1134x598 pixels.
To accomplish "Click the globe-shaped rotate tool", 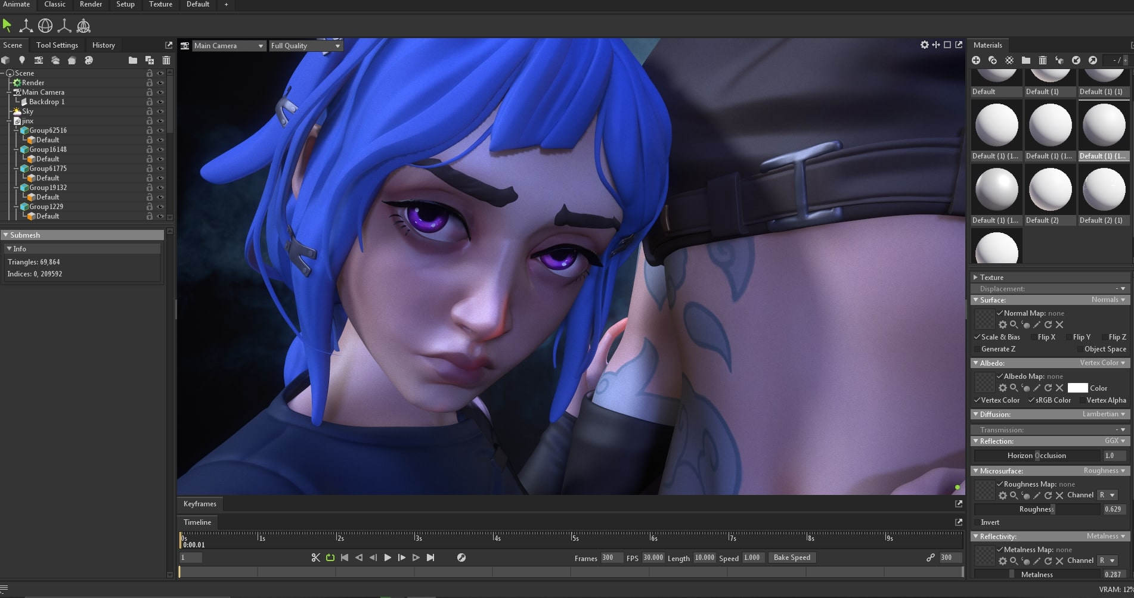I will pos(45,26).
